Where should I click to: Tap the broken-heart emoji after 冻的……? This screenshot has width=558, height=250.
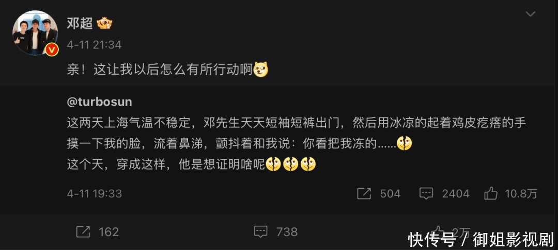(x=404, y=143)
